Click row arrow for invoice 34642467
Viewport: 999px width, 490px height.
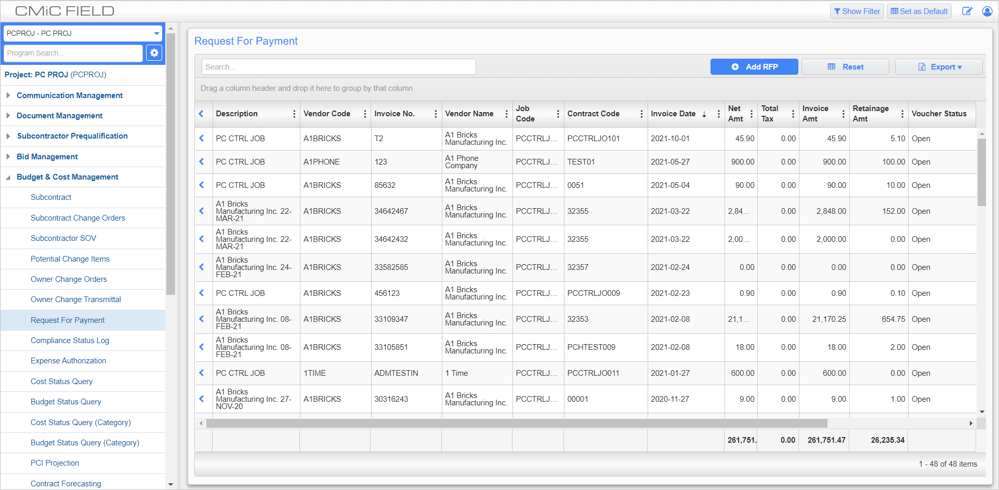[202, 211]
